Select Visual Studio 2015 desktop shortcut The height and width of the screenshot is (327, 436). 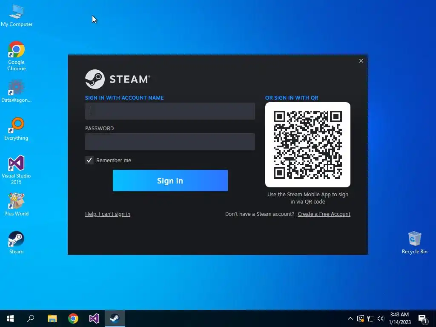17,169
